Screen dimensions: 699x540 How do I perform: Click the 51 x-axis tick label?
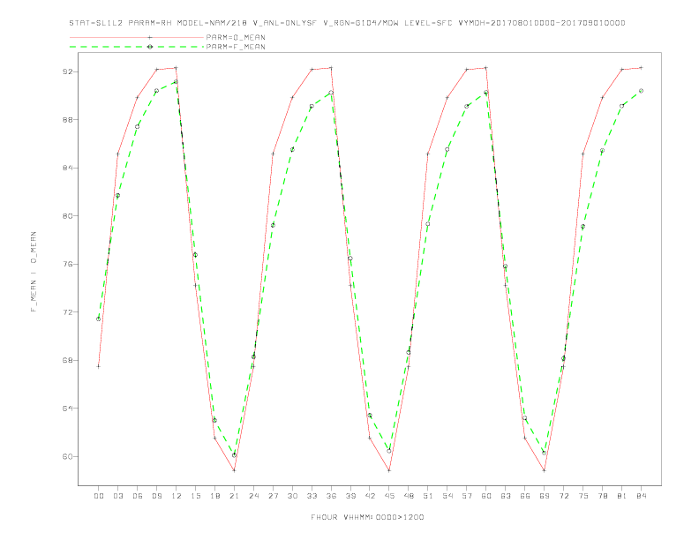[x=428, y=496]
